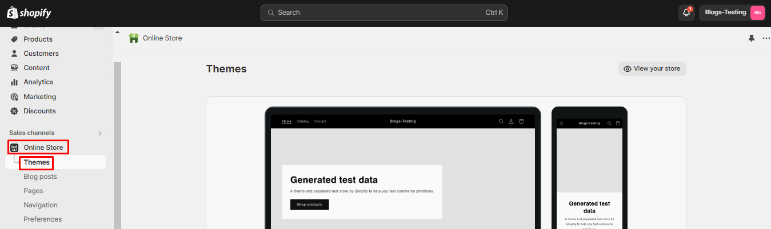Open Preferences under Online Store
This screenshot has width=771, height=229.
click(x=43, y=219)
